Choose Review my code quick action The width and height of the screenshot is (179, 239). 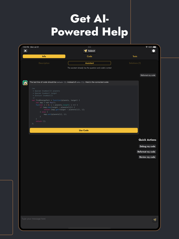tap(147, 157)
